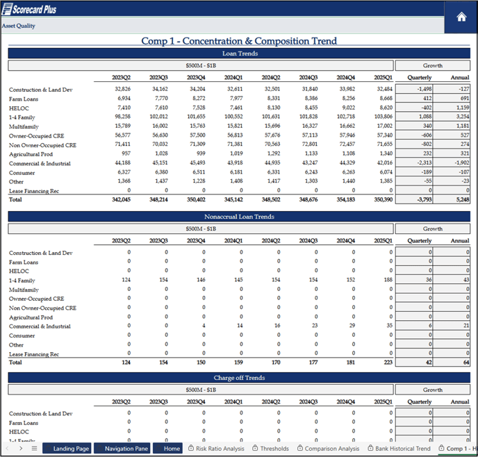Select 1-4 Family 2025Q1 value 103,806
The image size is (478, 457).
(384, 117)
